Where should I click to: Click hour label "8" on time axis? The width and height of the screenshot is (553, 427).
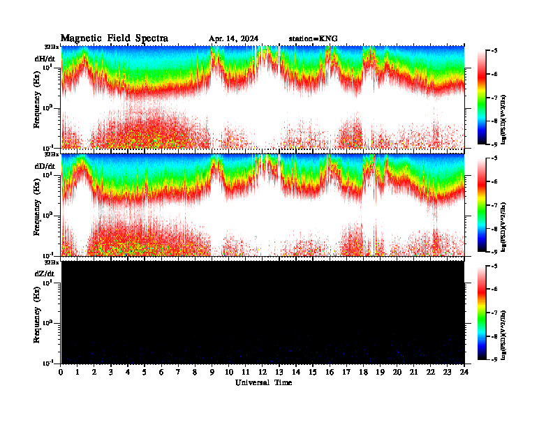pyautogui.click(x=195, y=373)
